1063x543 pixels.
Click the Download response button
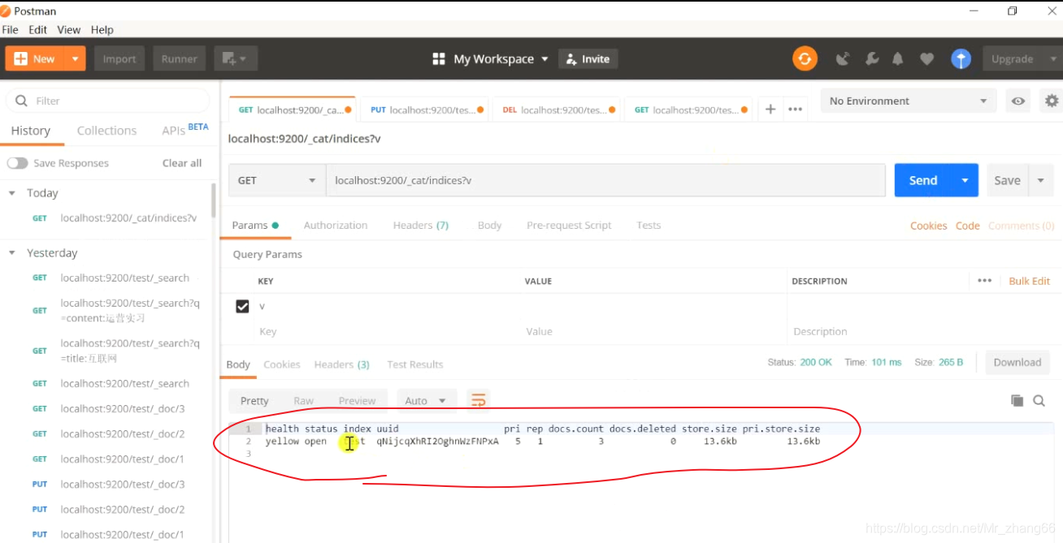click(1017, 363)
